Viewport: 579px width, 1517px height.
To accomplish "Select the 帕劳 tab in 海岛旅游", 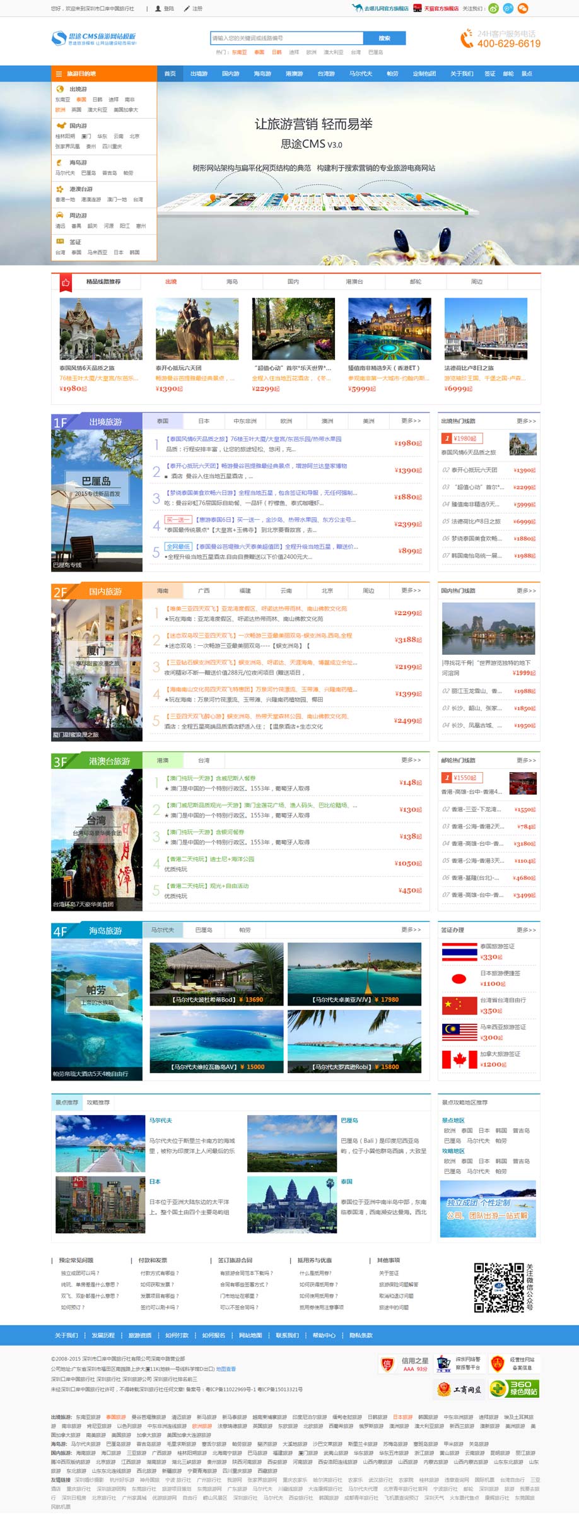I will pos(245,930).
